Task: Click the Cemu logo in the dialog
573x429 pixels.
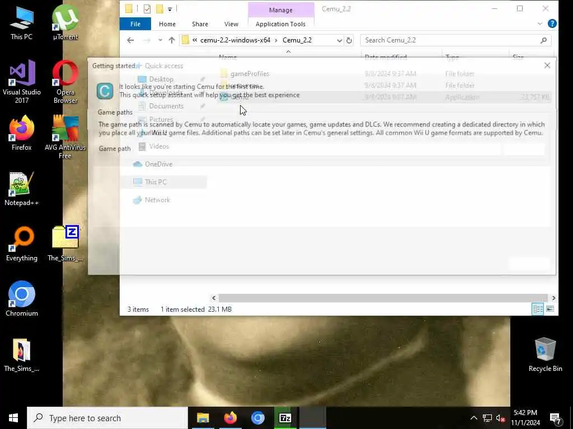Action: point(105,91)
